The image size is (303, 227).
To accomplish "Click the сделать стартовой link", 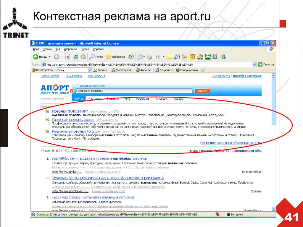I will (52, 98).
